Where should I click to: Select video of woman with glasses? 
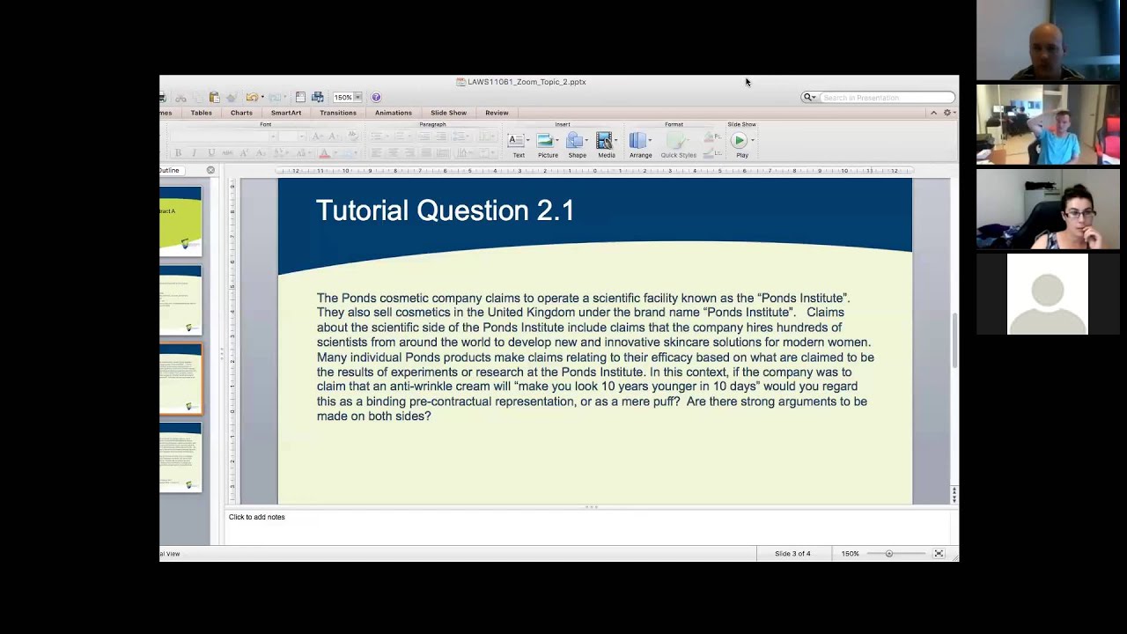click(x=1048, y=210)
